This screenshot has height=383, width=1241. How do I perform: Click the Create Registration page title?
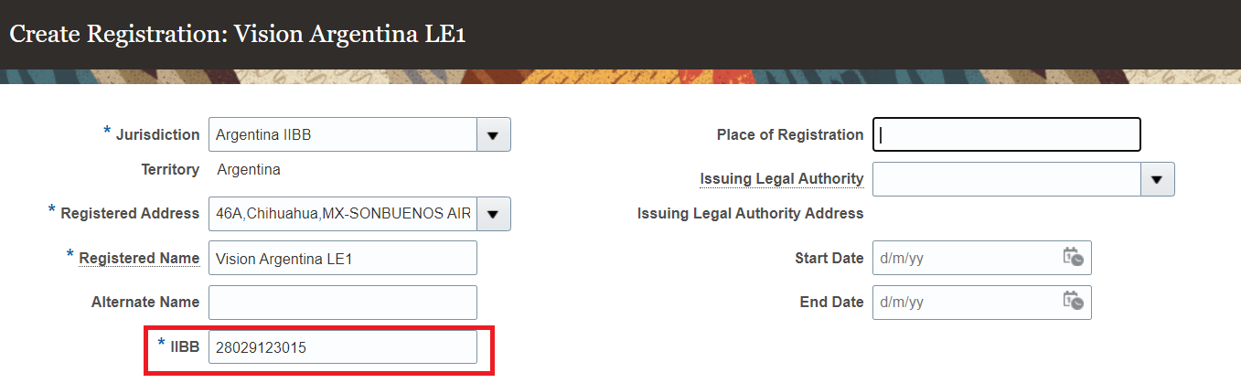239,35
